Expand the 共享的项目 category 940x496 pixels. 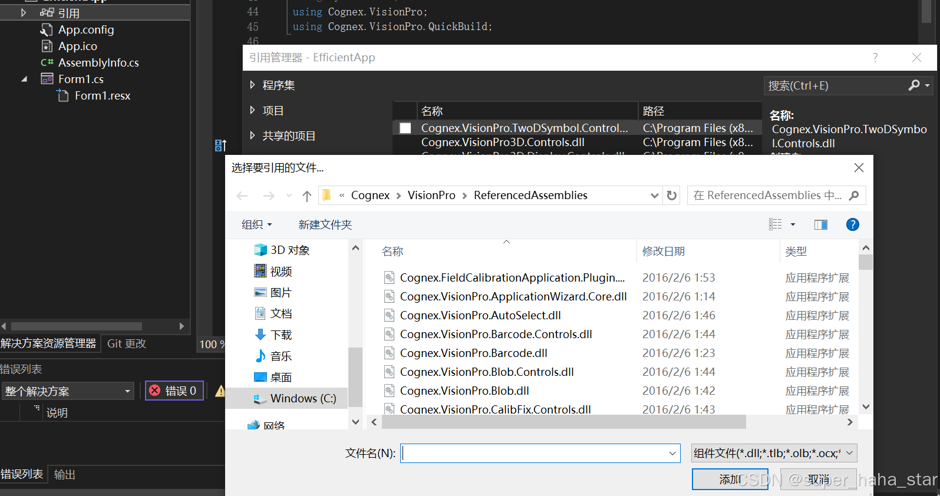click(x=252, y=135)
